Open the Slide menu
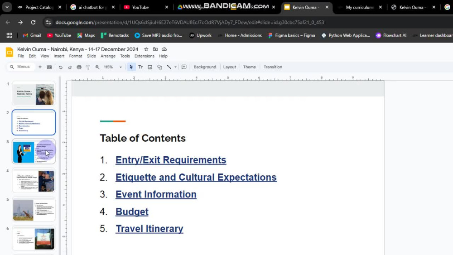Viewport: 453px width, 255px height. [x=92, y=56]
